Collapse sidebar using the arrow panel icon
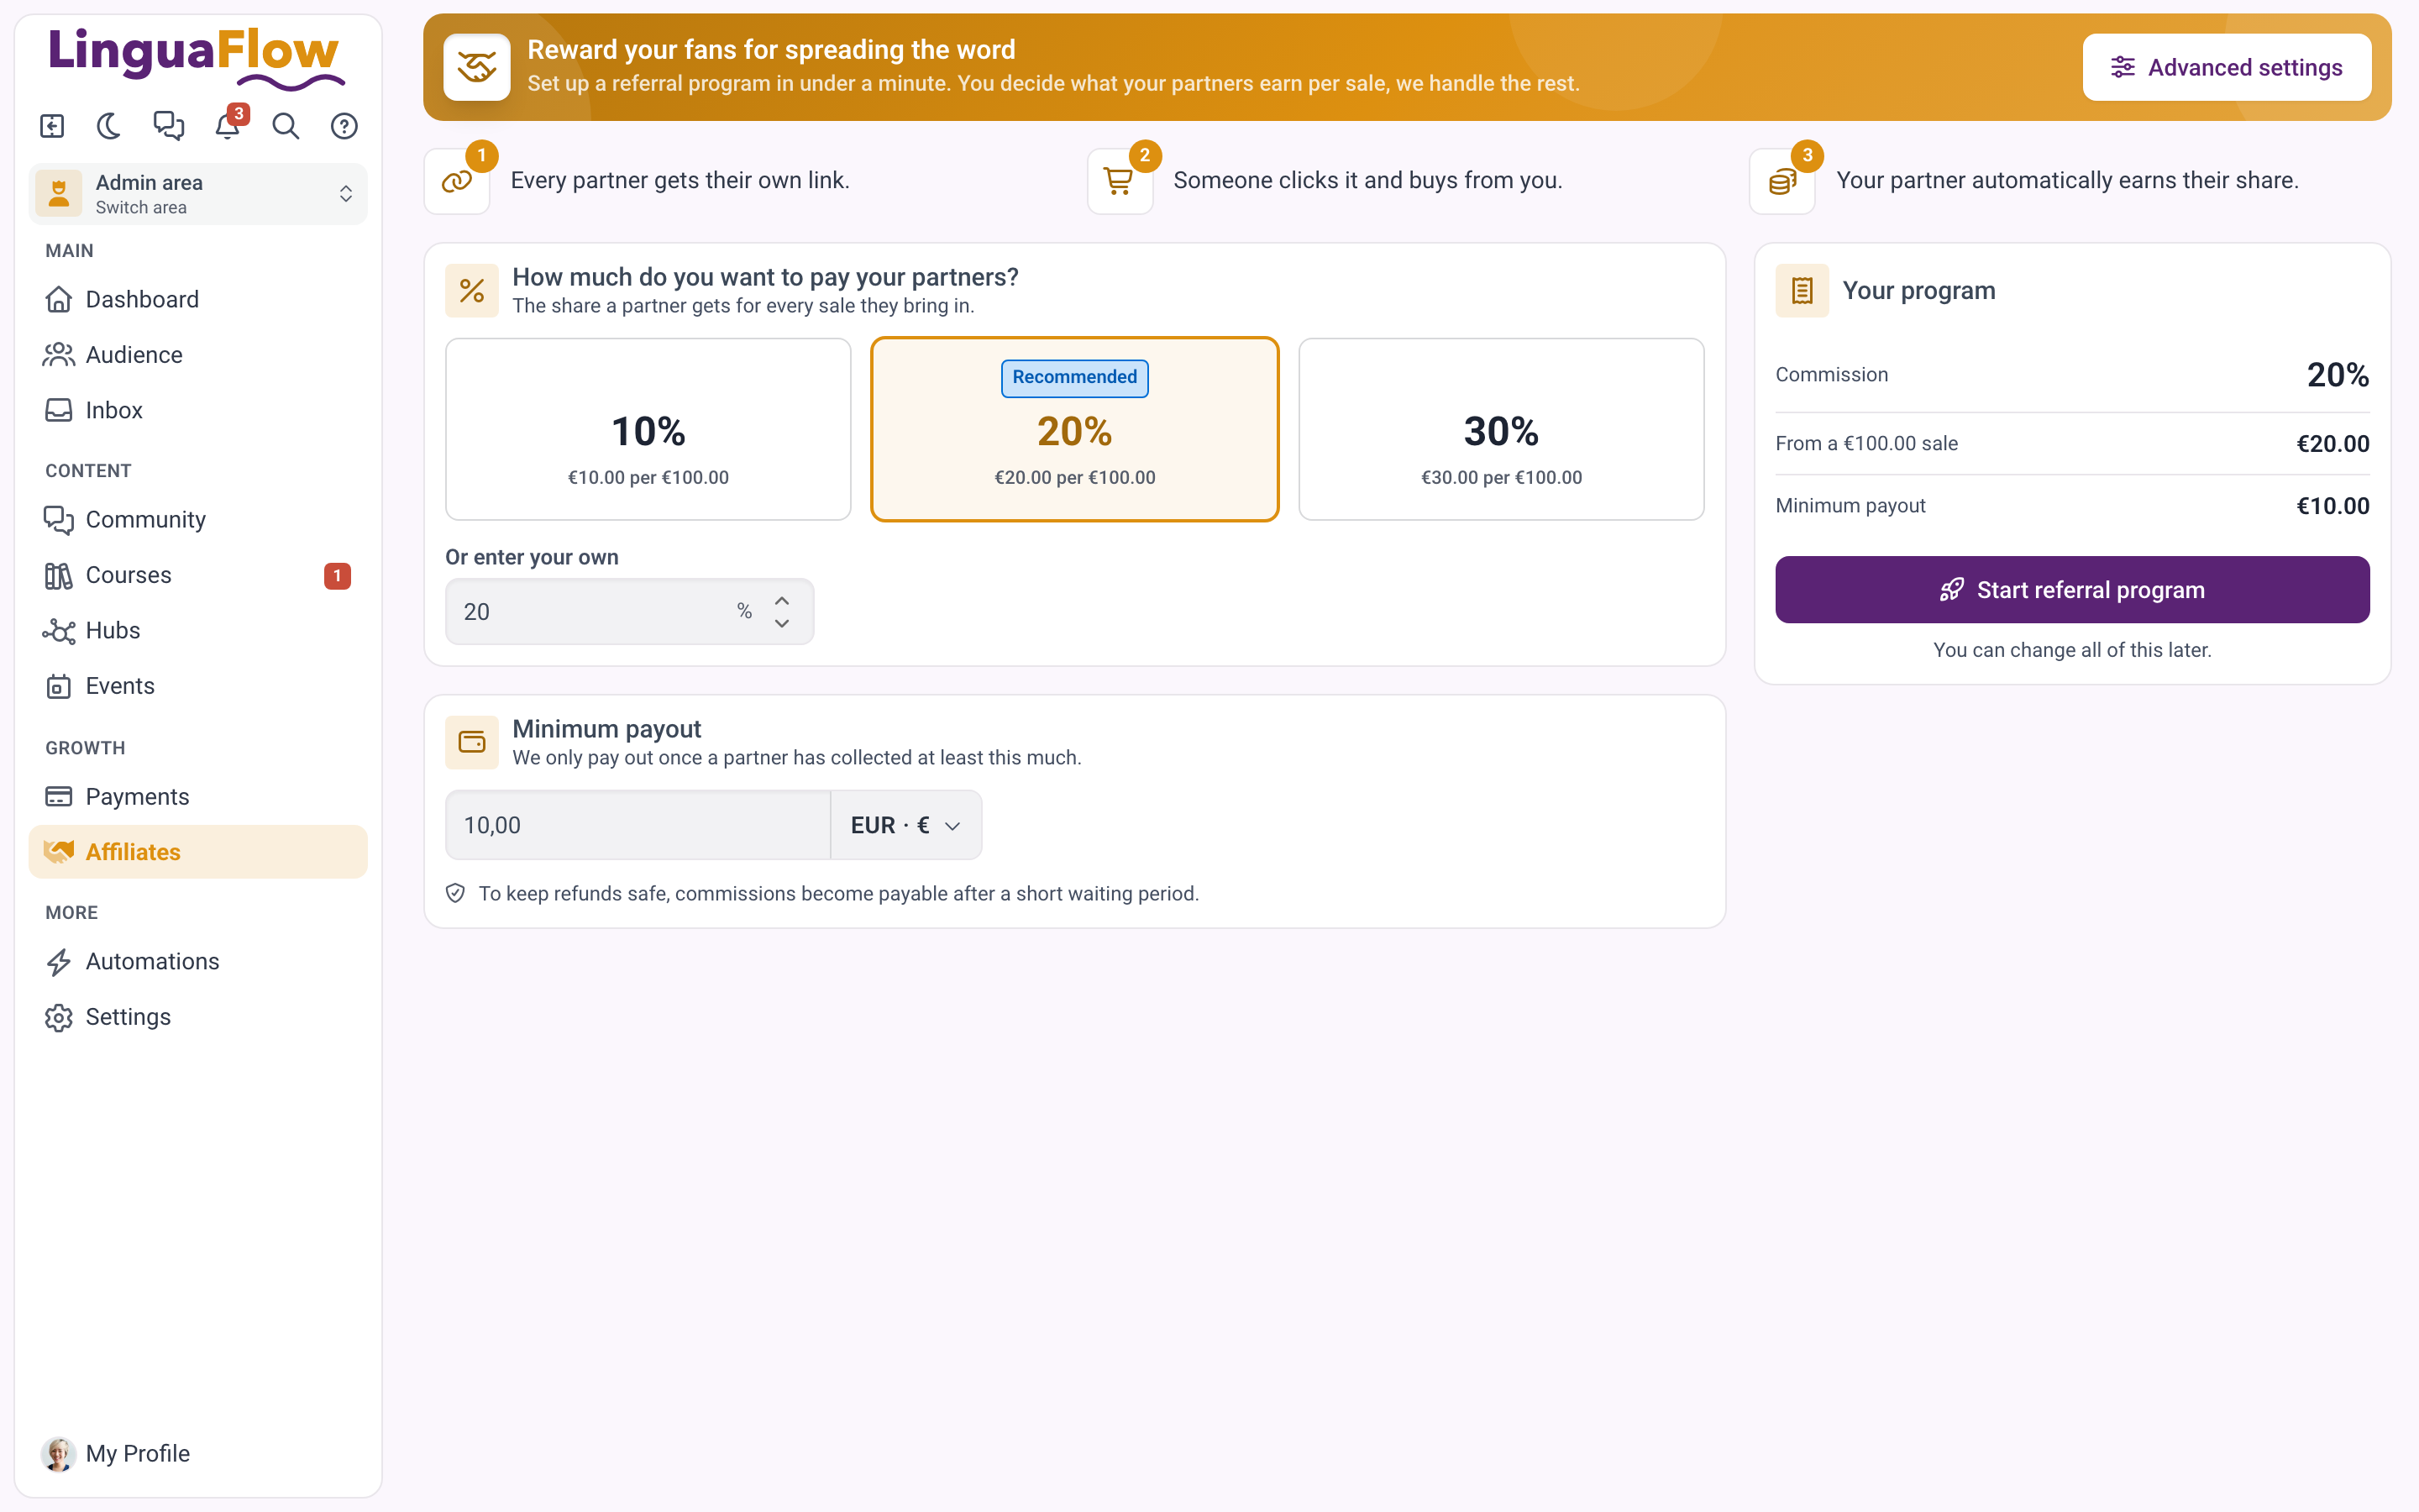Image resolution: width=2419 pixels, height=1512 pixels. pyautogui.click(x=52, y=126)
